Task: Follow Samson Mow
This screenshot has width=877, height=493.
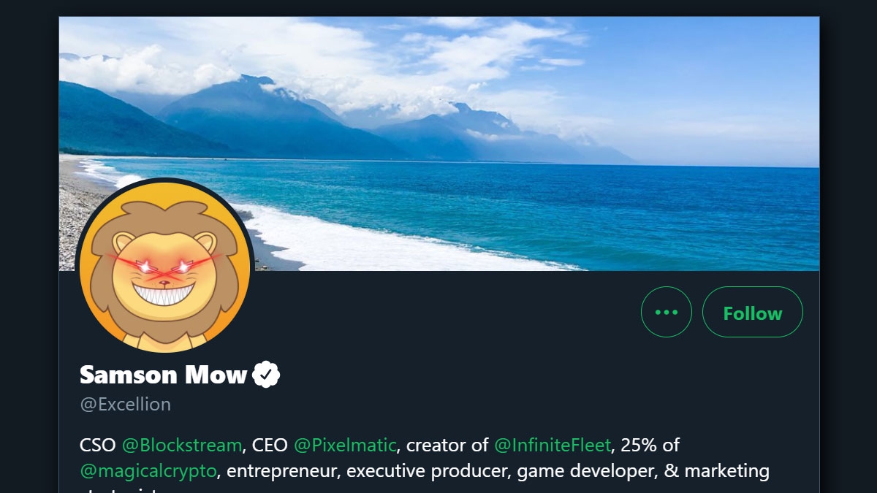Action: 752,312
